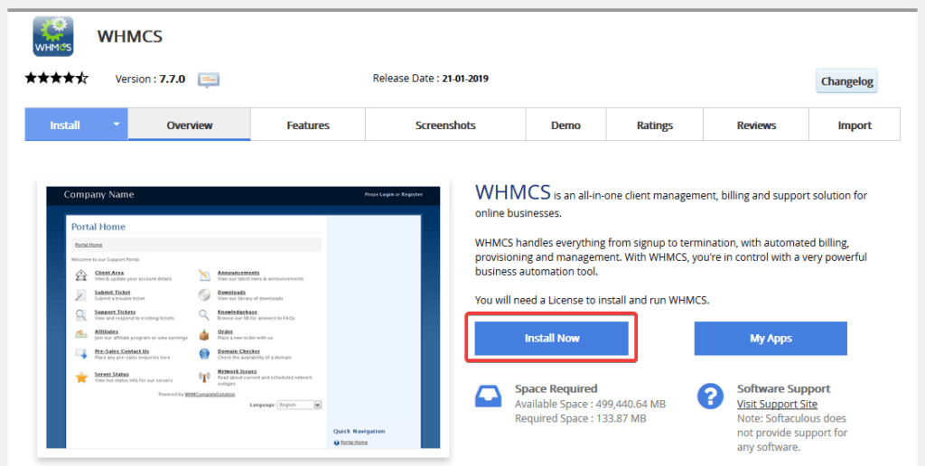Screen dimensions: 925x466
Task: Open the Reviews tab
Action: click(x=756, y=125)
